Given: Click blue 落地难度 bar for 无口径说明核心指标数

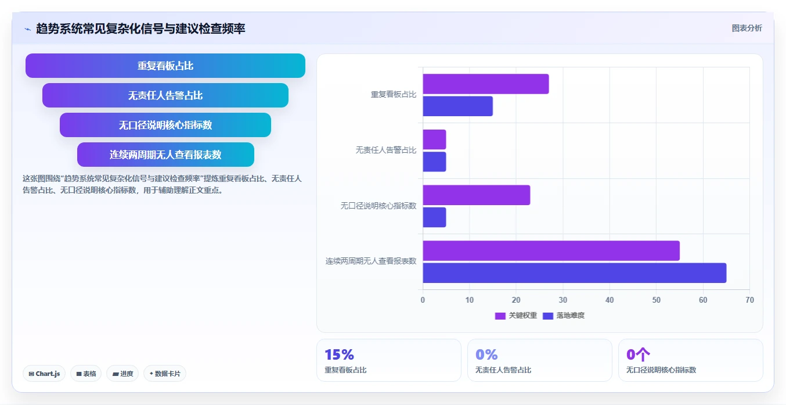Looking at the screenshot, I should click(434, 217).
